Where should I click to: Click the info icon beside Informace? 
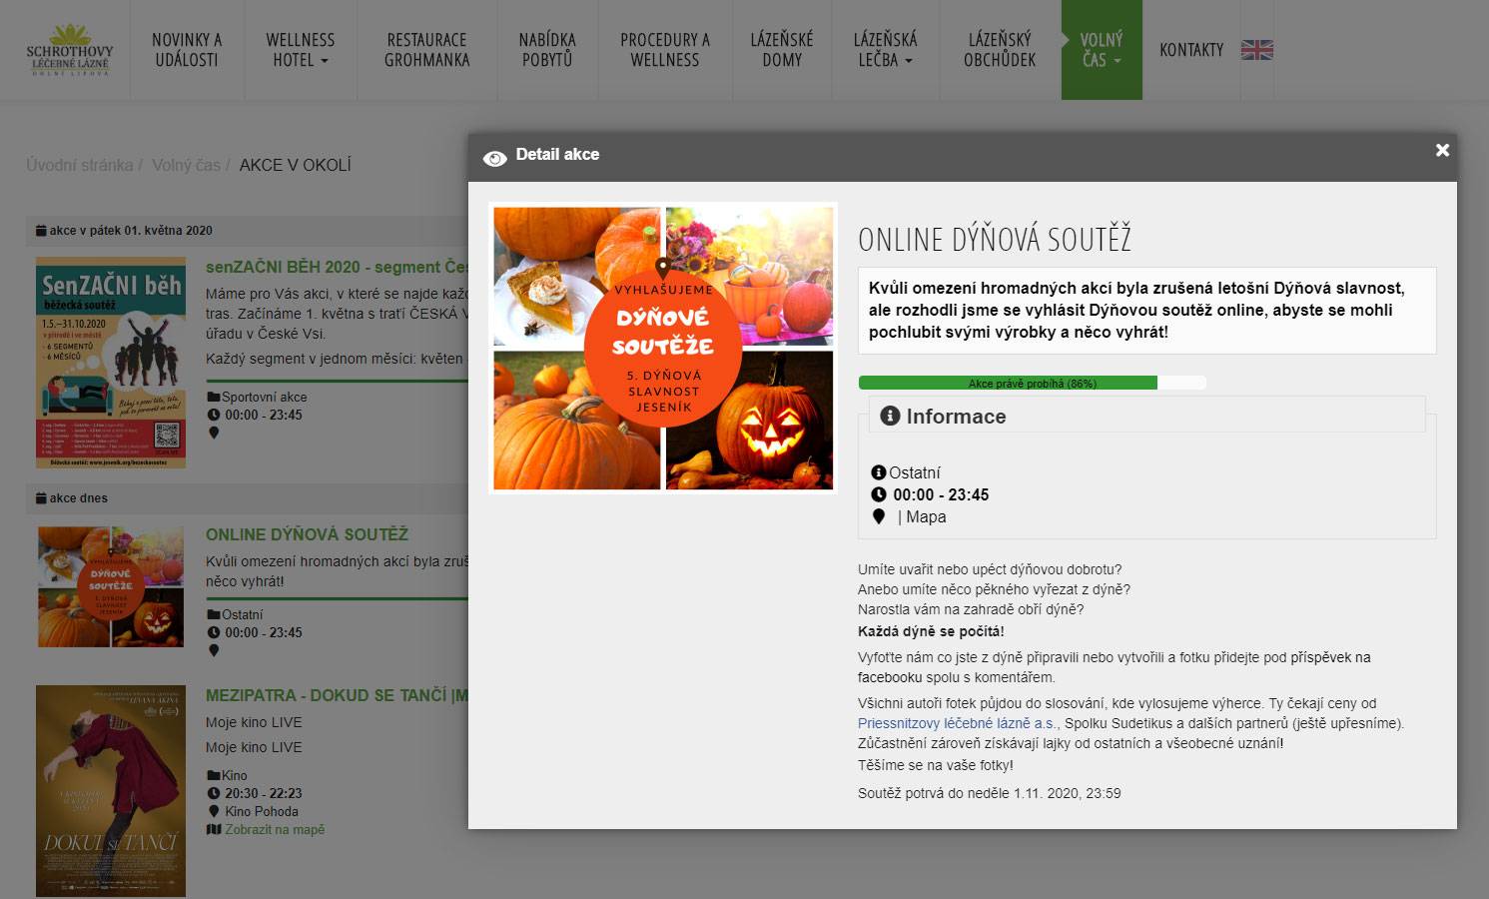[x=890, y=416]
